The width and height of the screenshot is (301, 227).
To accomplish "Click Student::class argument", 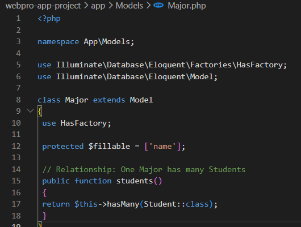I will 176,204.
